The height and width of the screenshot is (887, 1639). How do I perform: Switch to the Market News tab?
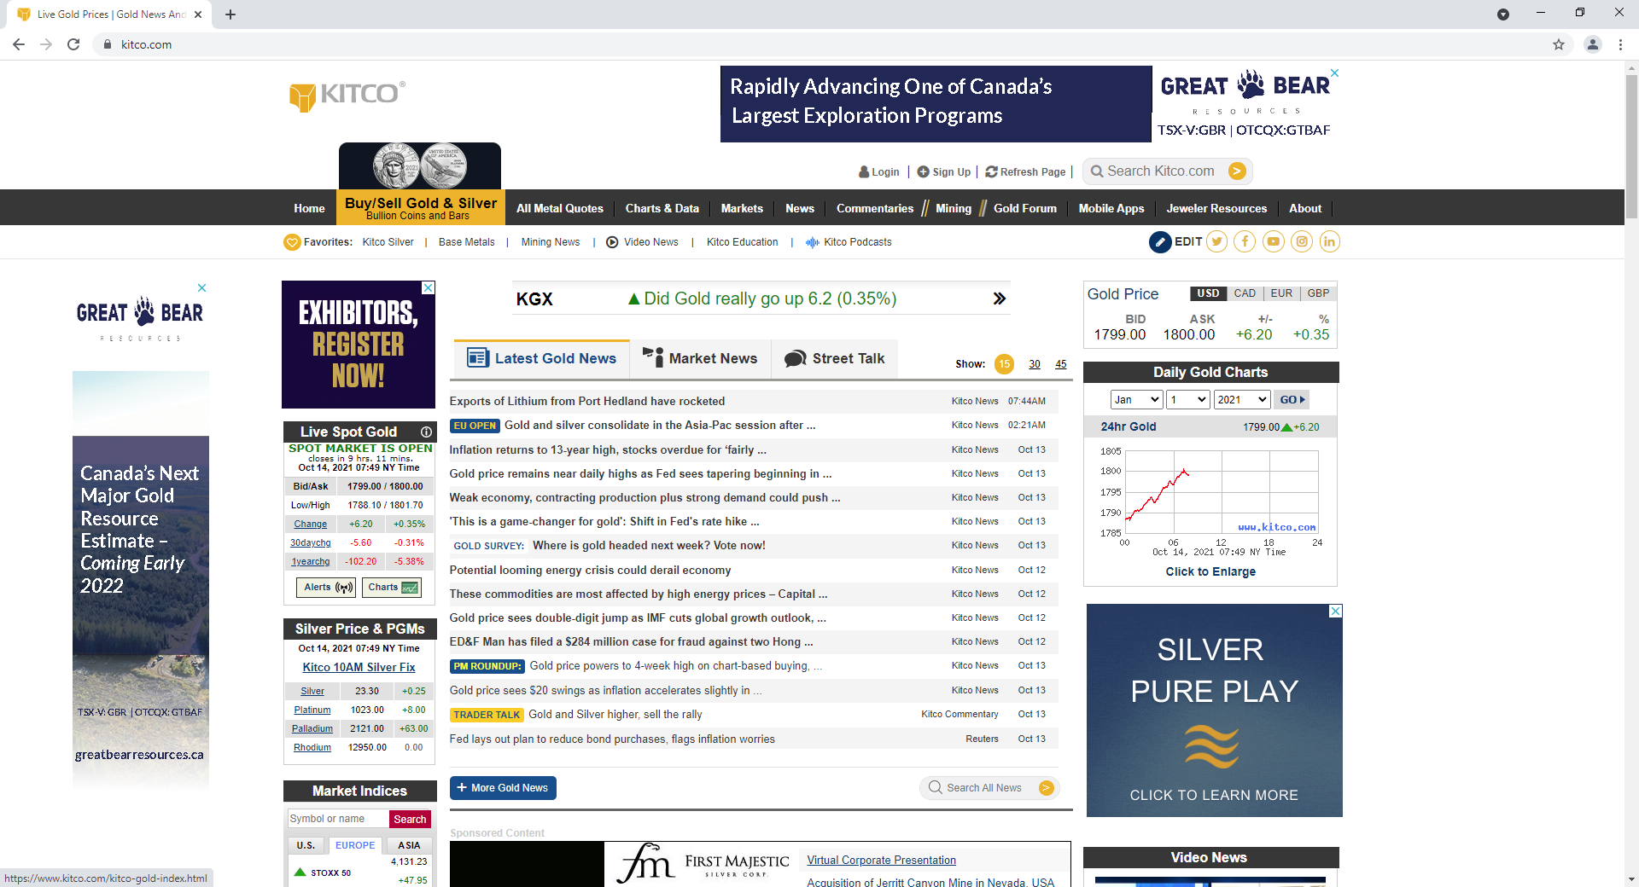[x=700, y=359]
